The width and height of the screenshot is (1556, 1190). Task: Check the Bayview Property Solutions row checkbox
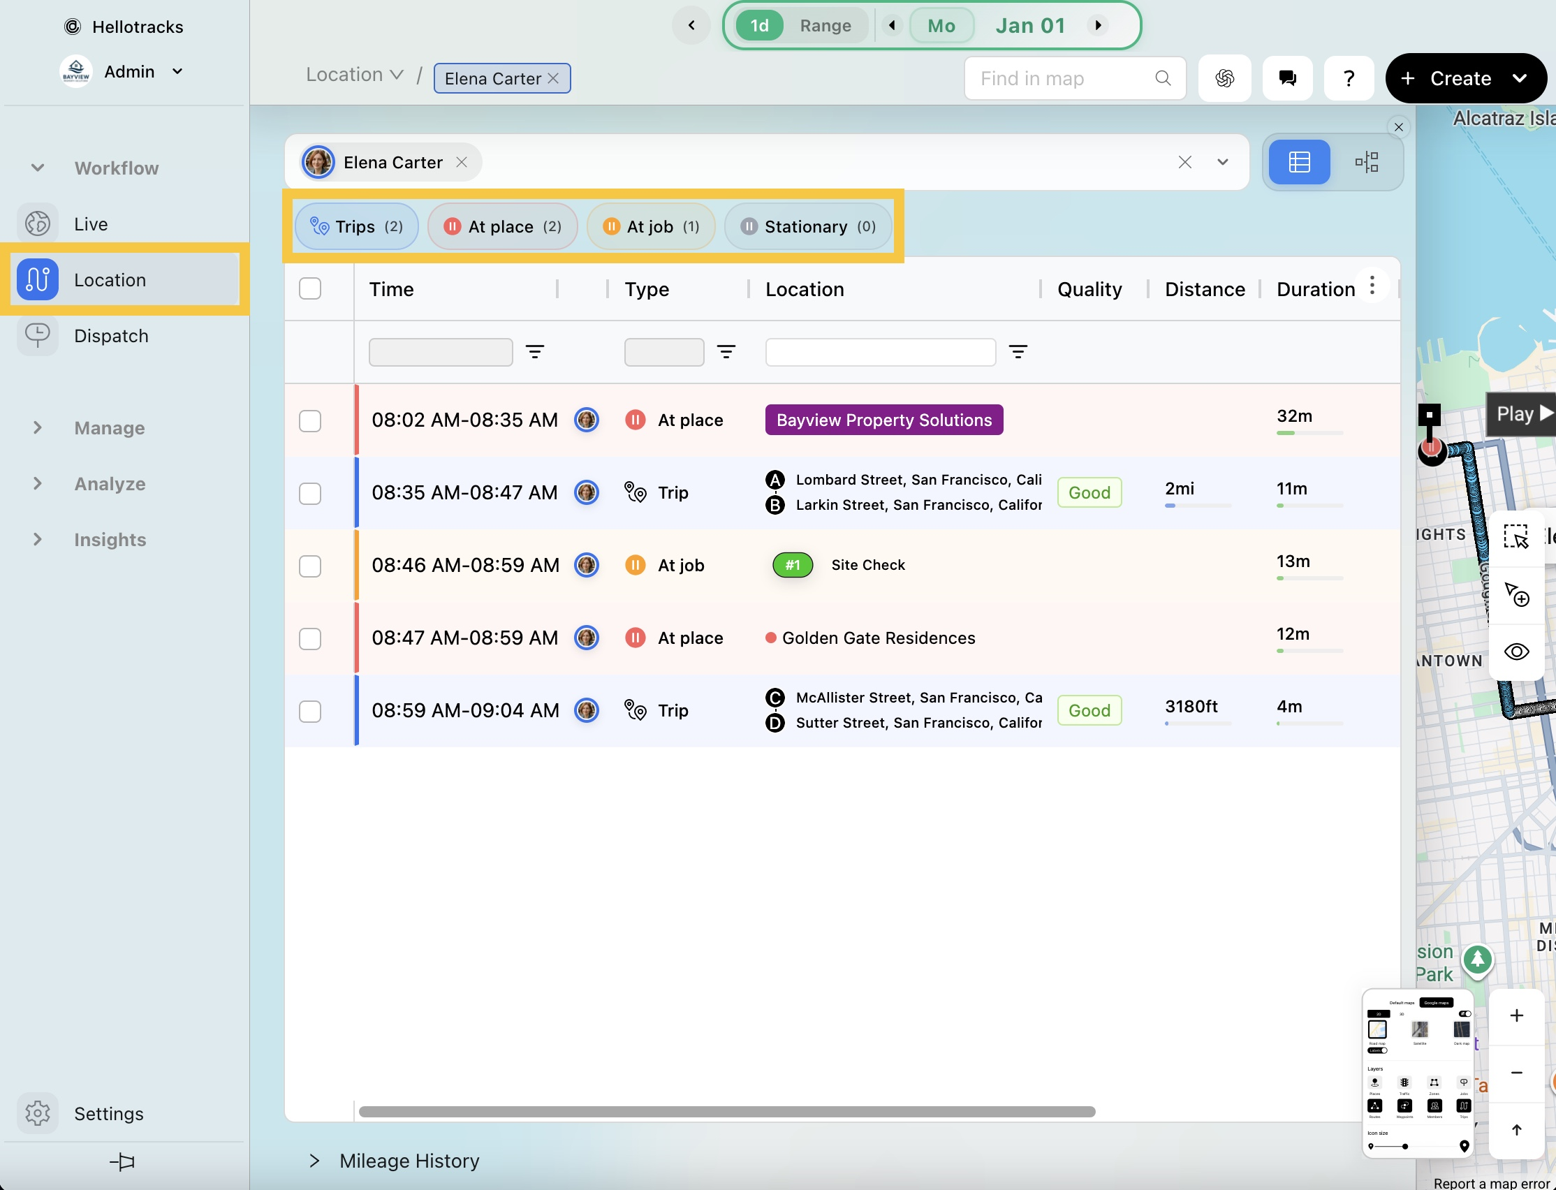[x=310, y=420]
